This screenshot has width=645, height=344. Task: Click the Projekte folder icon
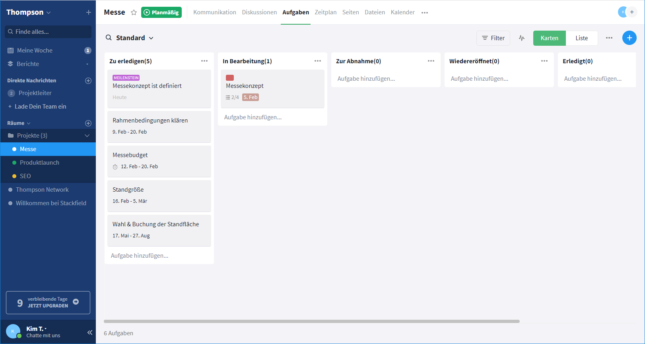11,136
